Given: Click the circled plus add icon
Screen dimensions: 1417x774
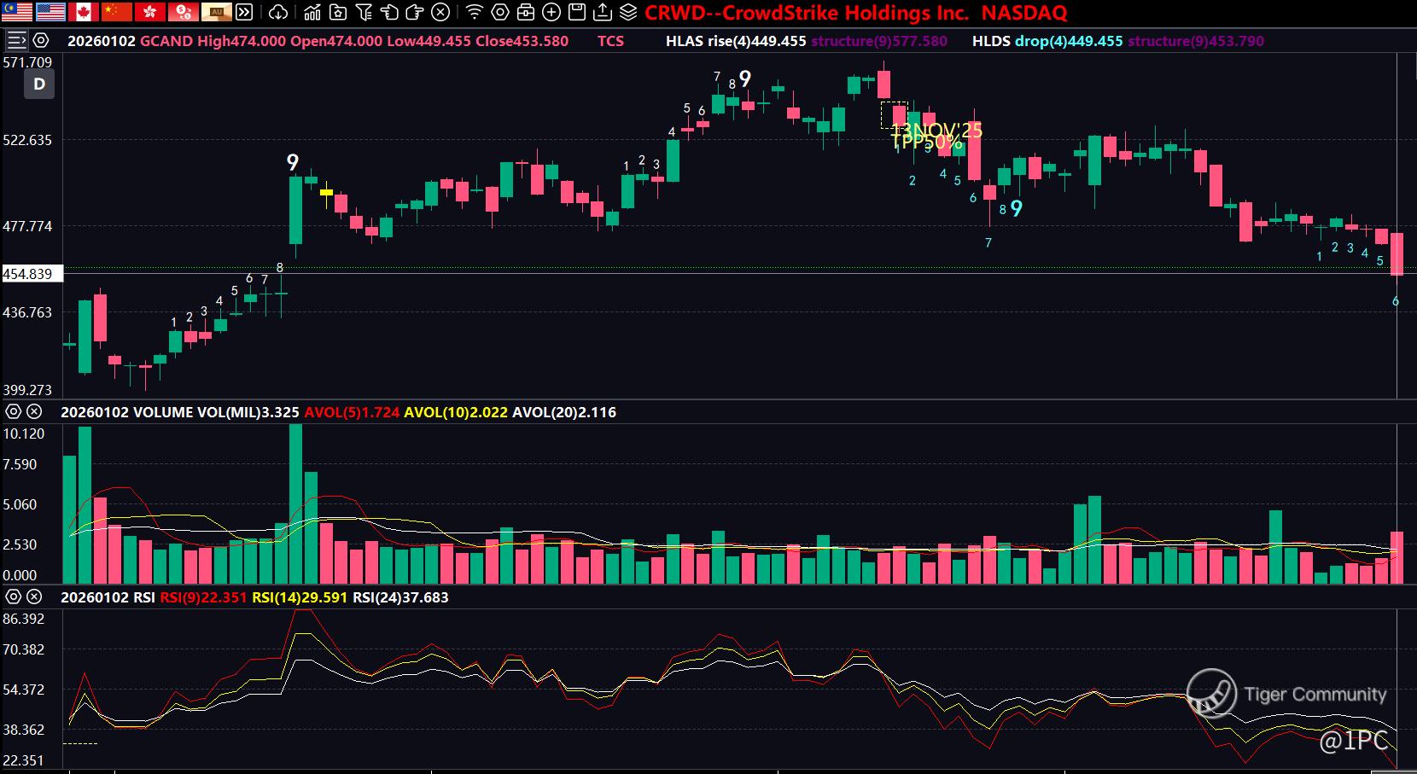Looking at the screenshot, I should click(551, 12).
